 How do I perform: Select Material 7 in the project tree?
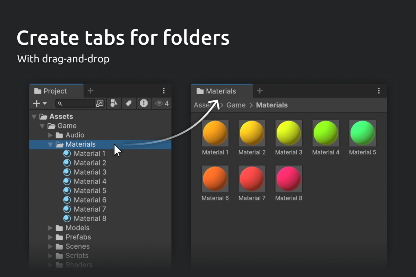pos(85,209)
